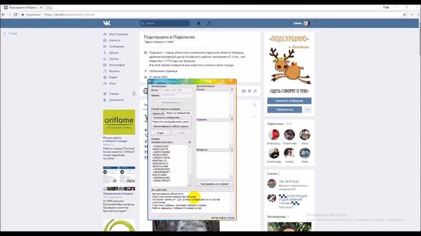Image resolution: width=421 pixels, height=236 pixels.
Task: Click the parser window title bar icon
Action: (x=150, y=81)
